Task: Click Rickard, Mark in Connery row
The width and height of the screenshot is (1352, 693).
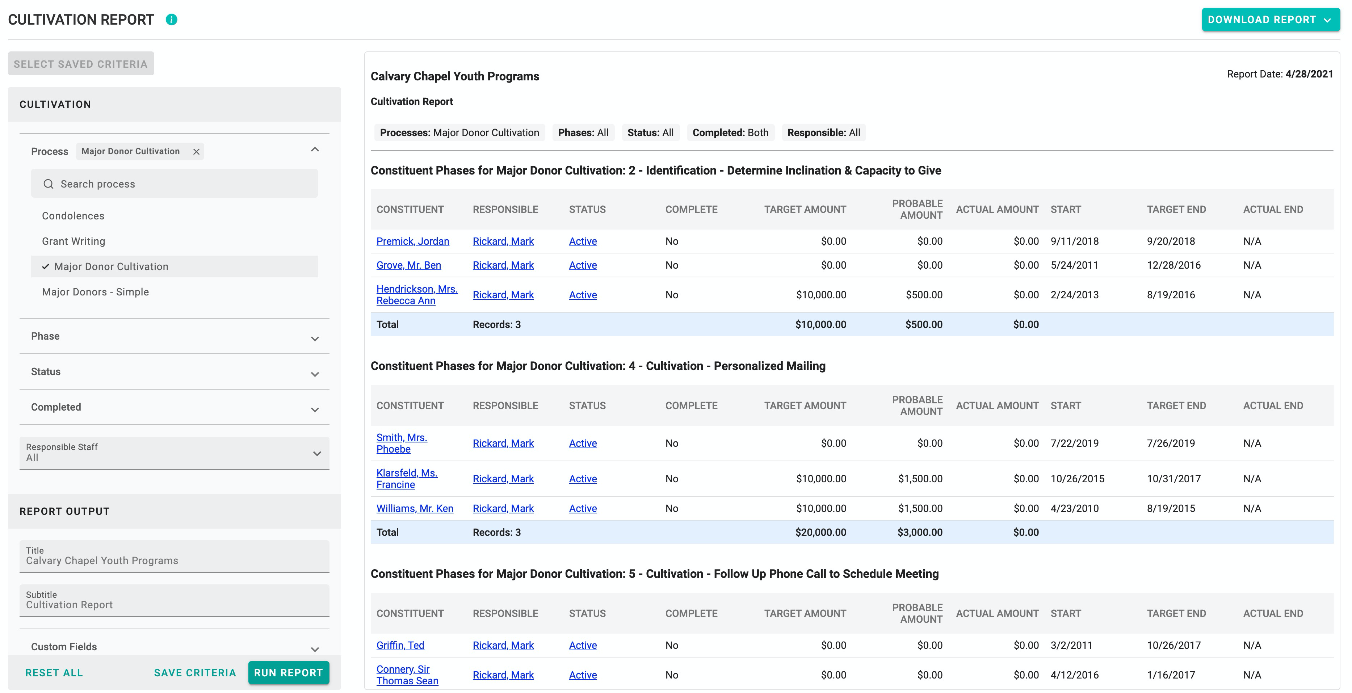Action: click(x=503, y=675)
